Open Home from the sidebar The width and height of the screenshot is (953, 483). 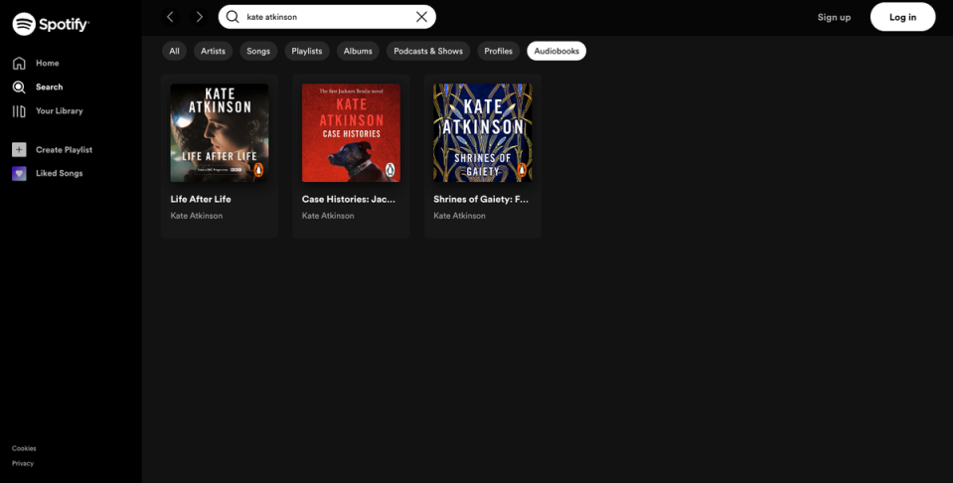(x=47, y=64)
